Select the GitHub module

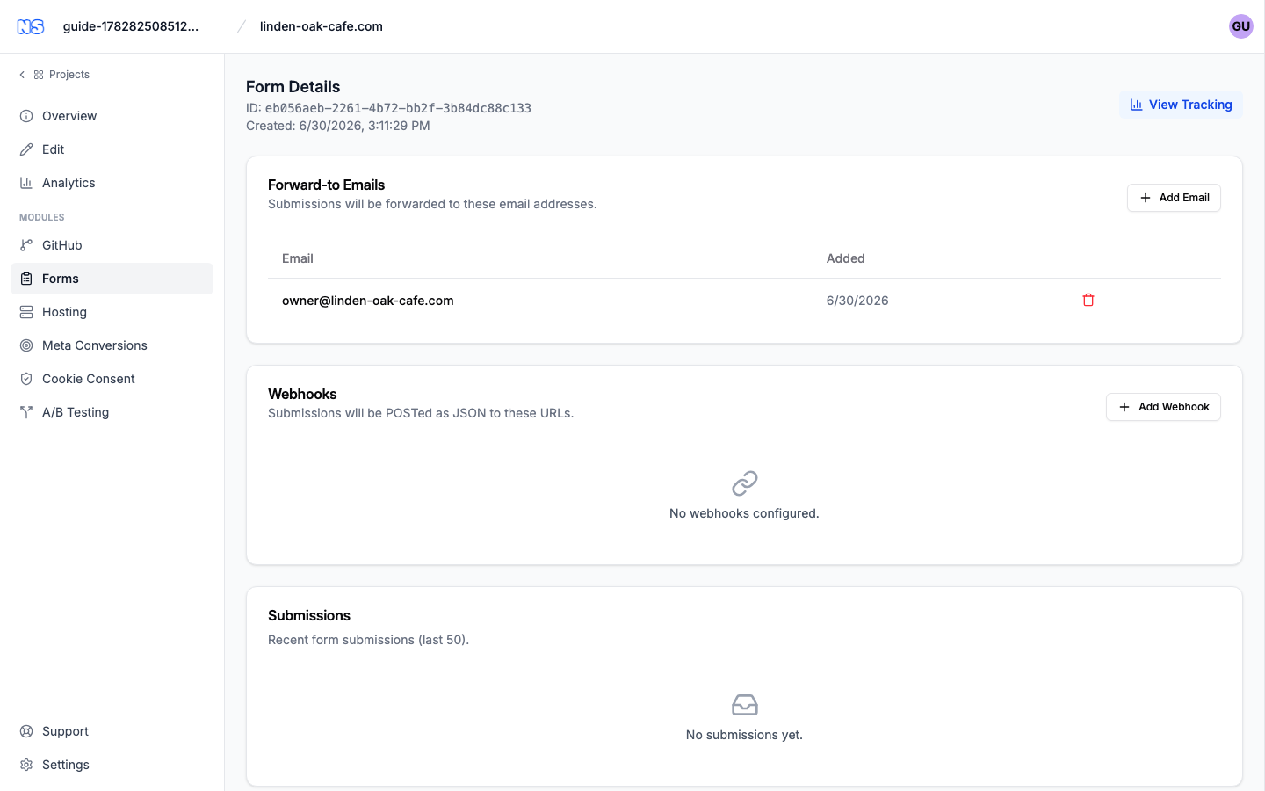coord(112,245)
